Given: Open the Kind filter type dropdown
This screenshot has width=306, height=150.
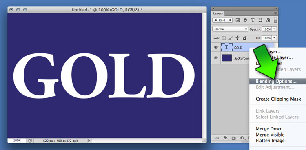Looking at the screenshot, I should click(222, 20).
